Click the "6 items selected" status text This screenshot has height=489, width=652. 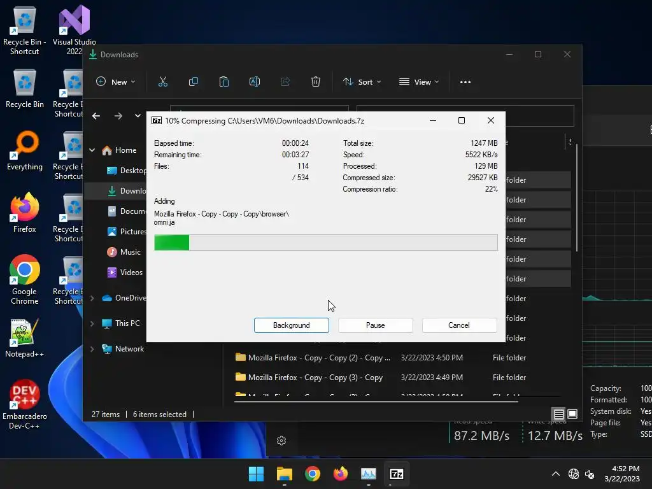click(x=160, y=415)
